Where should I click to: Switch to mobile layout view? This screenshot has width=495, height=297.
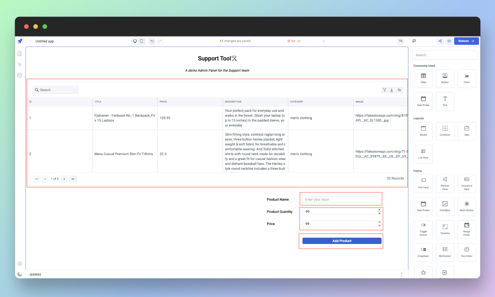point(142,41)
